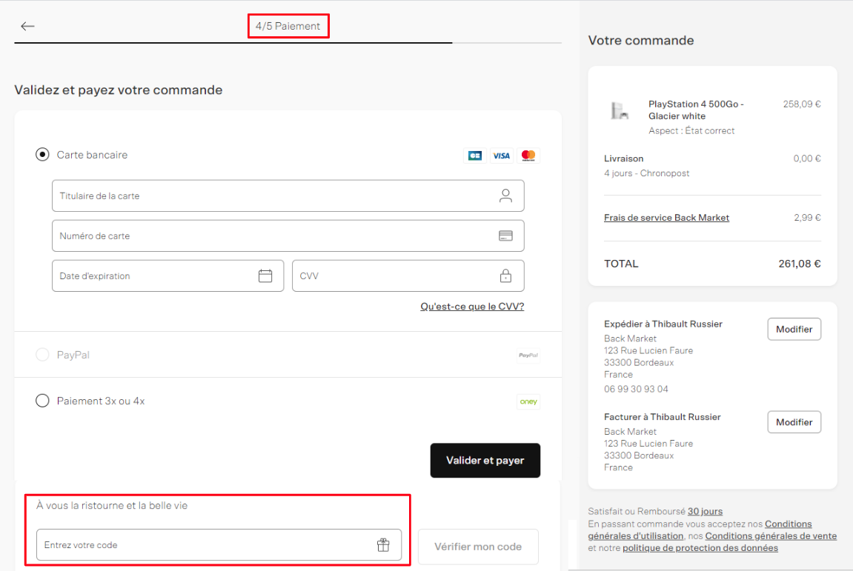
Task: Open the Qu'est-ce que le CVV link
Action: (472, 306)
